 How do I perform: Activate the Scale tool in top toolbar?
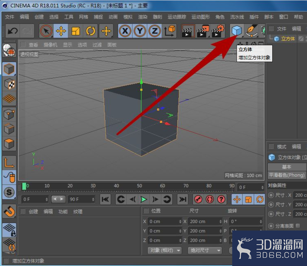(x=76, y=31)
